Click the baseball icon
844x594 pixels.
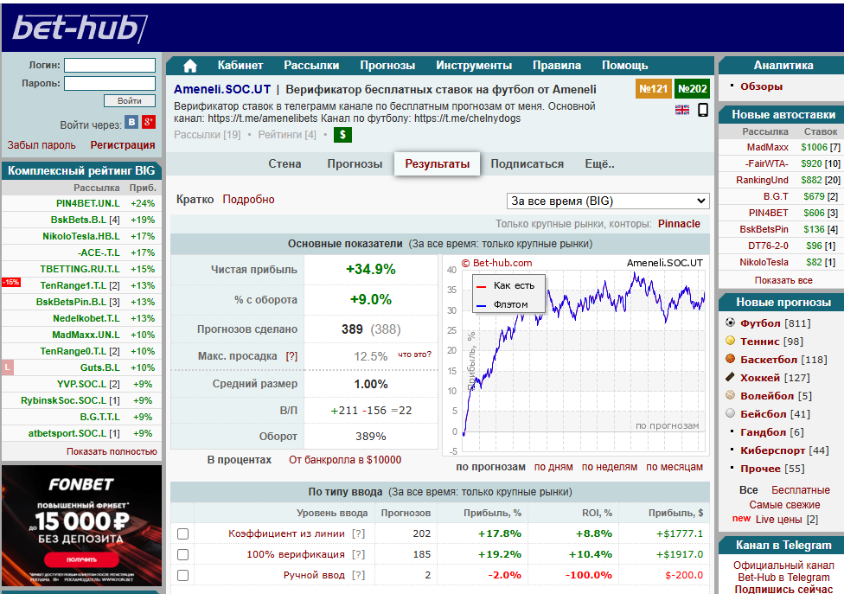coord(730,413)
